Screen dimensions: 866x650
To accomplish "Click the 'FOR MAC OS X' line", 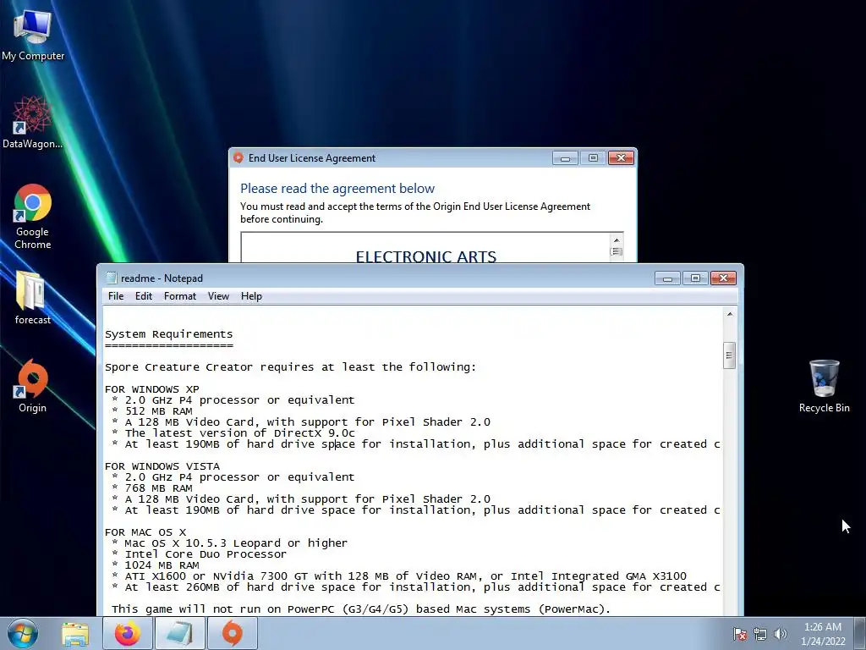I will pos(145,532).
